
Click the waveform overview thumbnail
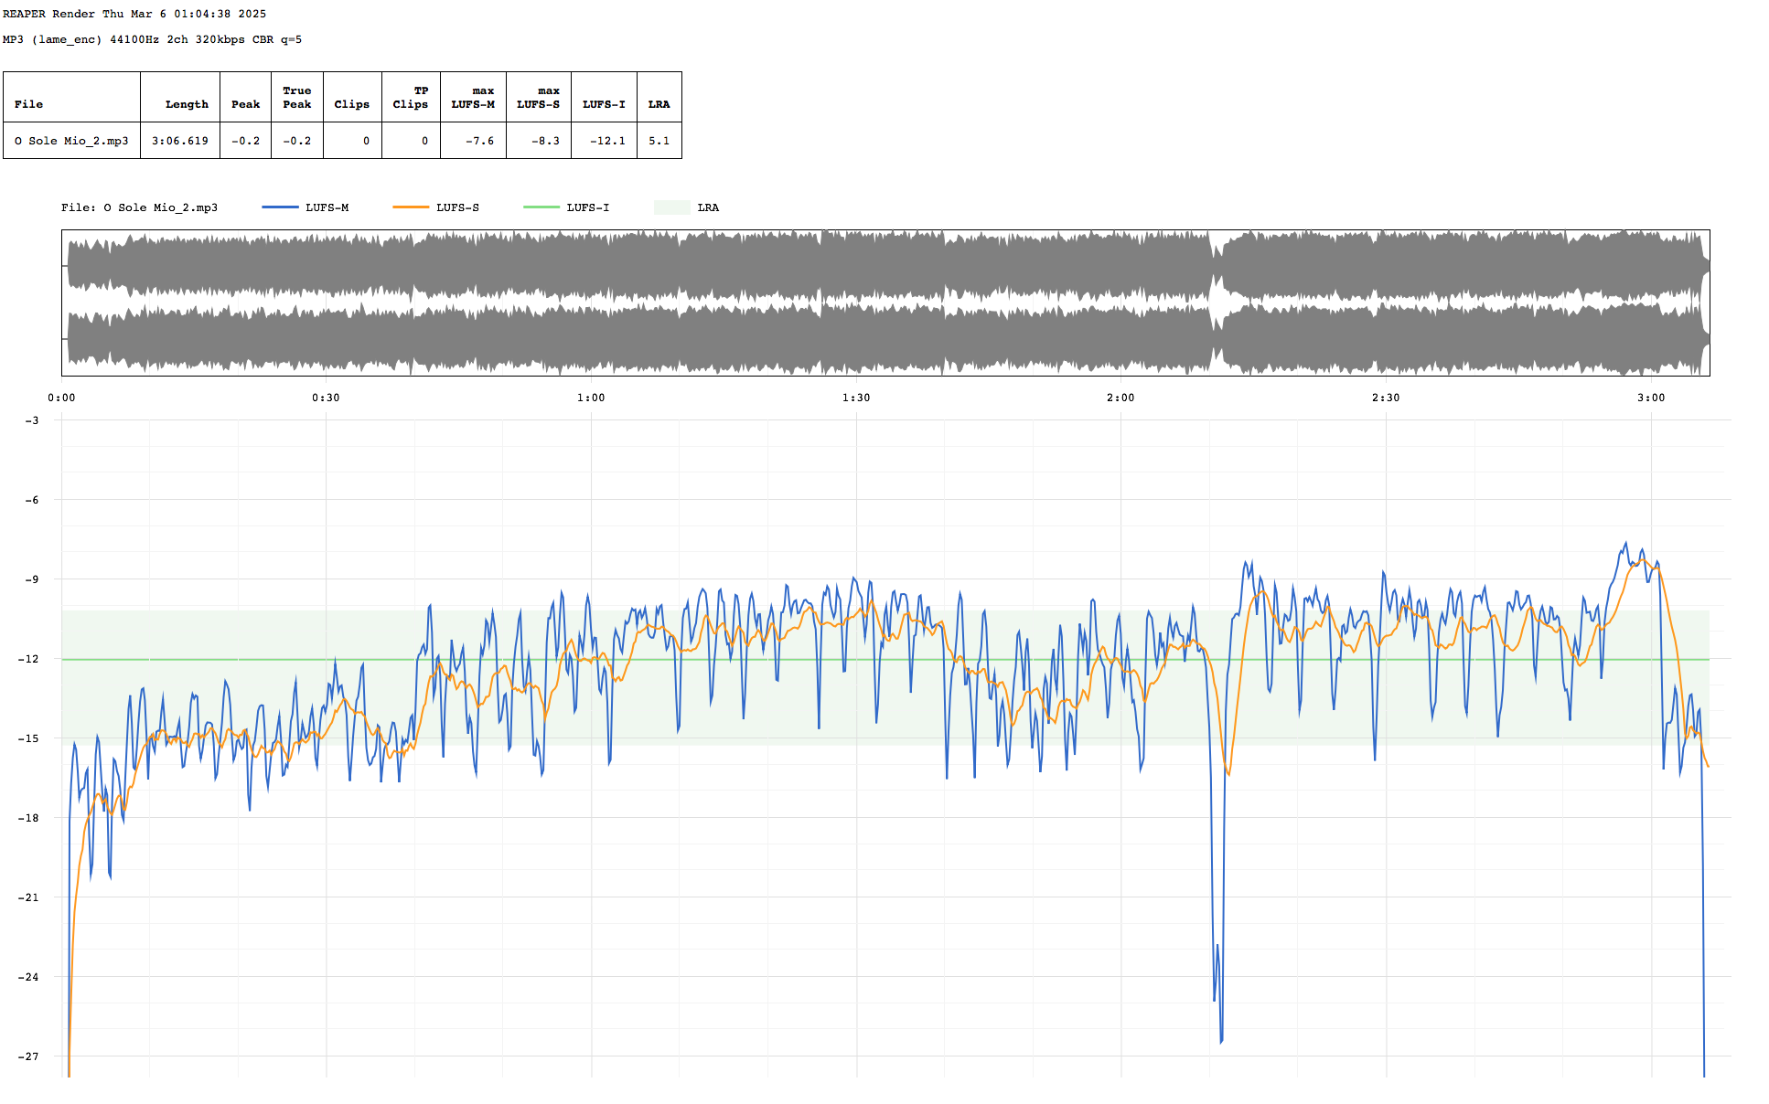(885, 303)
